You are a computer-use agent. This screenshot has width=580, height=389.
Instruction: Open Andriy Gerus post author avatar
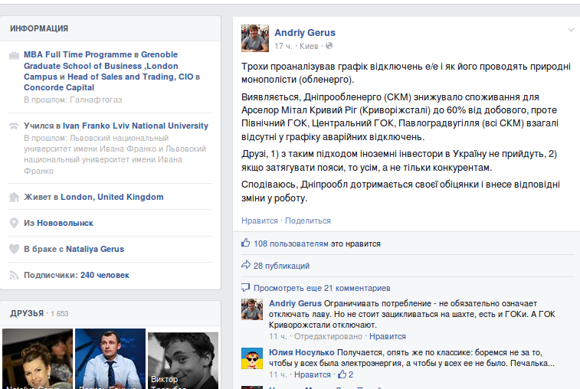(255, 38)
